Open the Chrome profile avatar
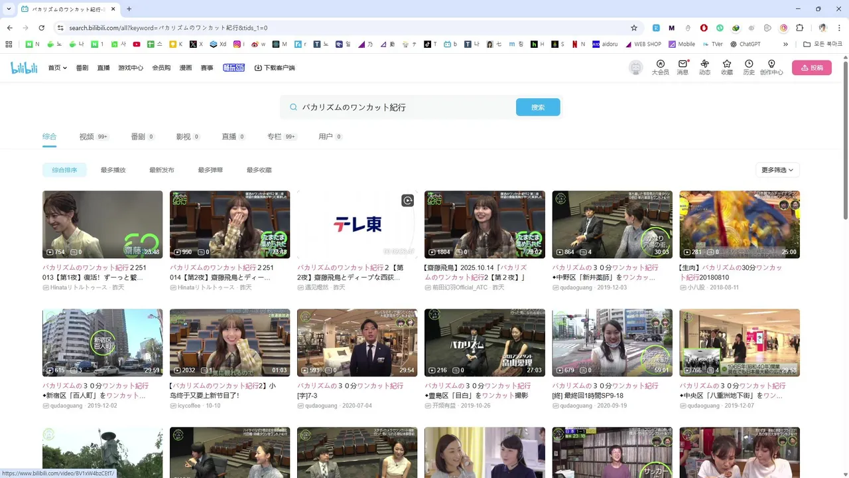The image size is (849, 478). 823,28
